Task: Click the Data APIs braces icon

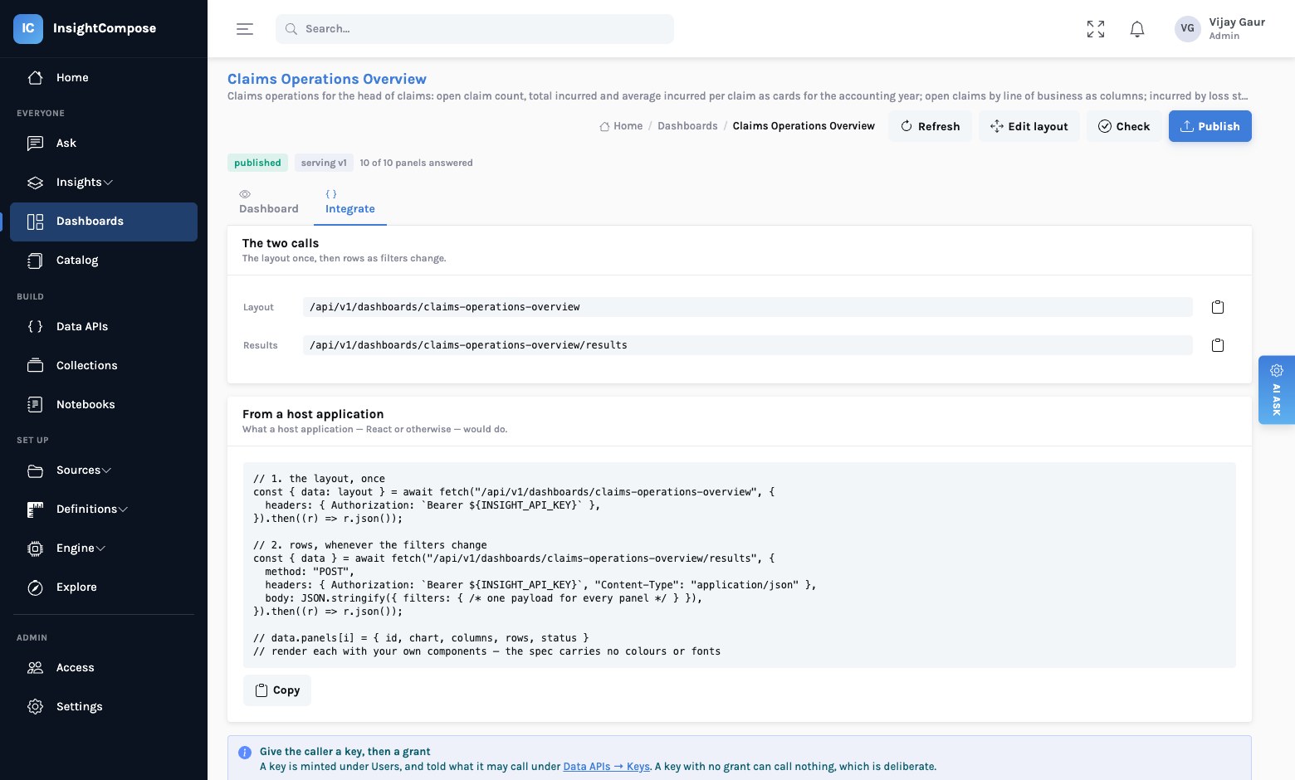Action: coord(35,326)
